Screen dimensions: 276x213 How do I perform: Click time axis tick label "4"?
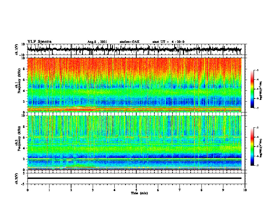(x=115, y=190)
